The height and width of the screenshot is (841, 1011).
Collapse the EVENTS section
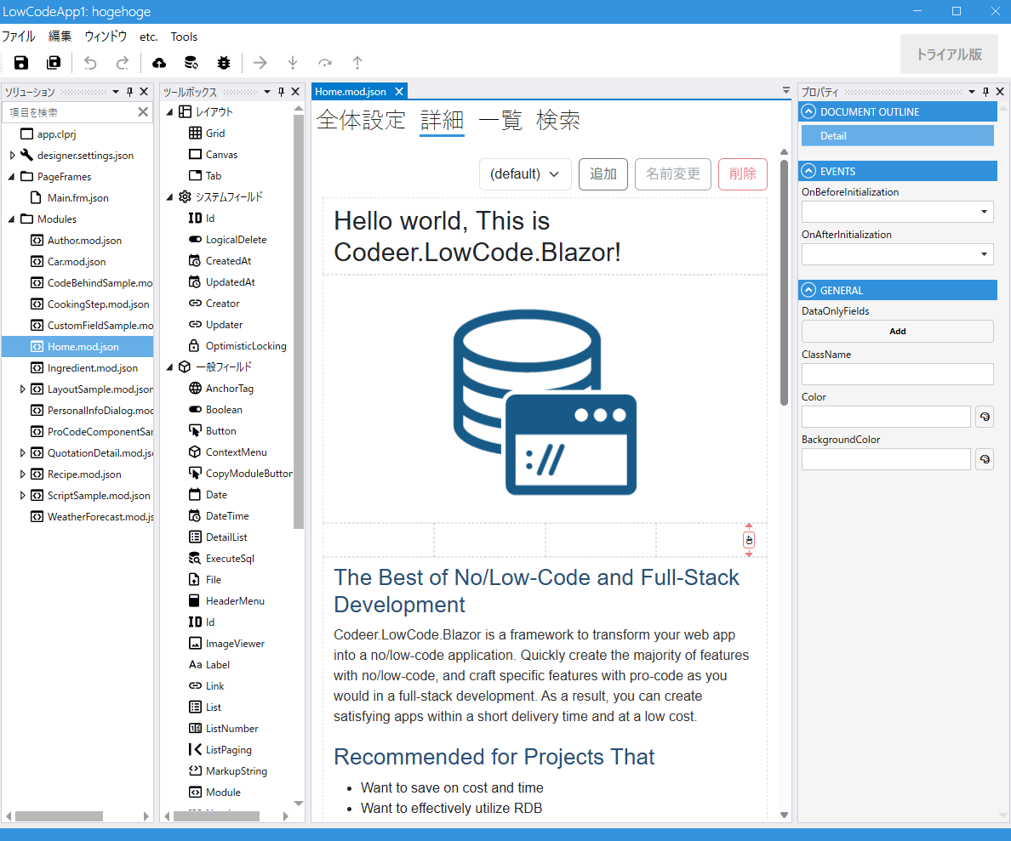808,171
